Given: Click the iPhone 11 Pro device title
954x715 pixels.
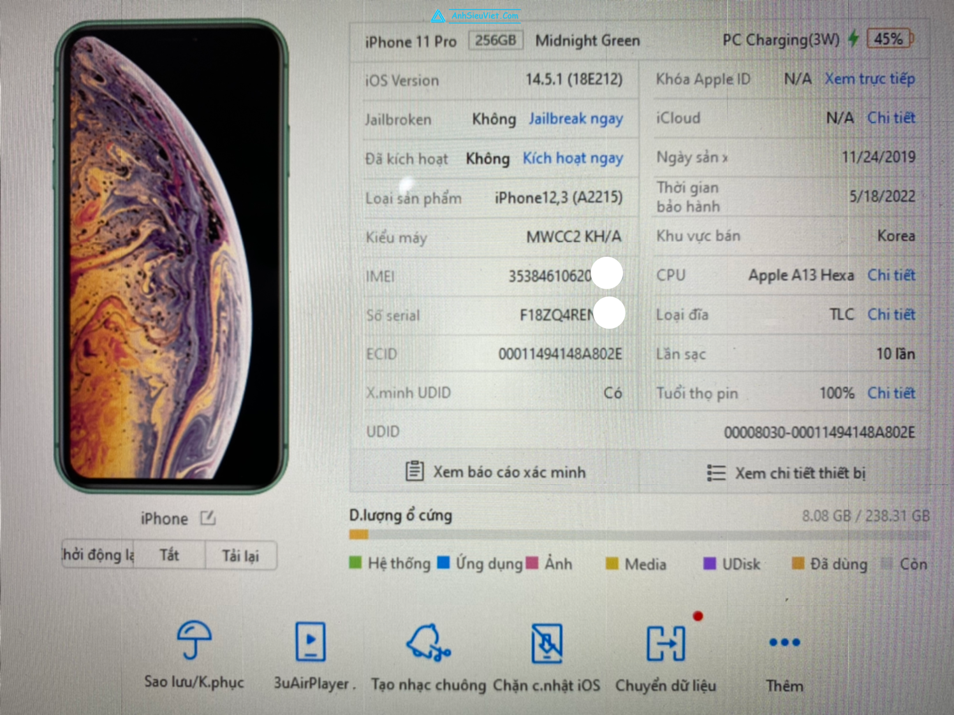Looking at the screenshot, I should pos(411,42).
